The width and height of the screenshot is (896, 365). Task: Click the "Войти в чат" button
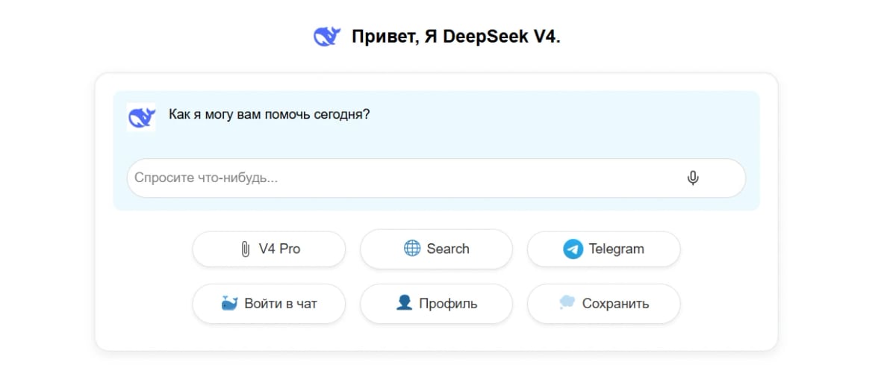[x=269, y=304]
